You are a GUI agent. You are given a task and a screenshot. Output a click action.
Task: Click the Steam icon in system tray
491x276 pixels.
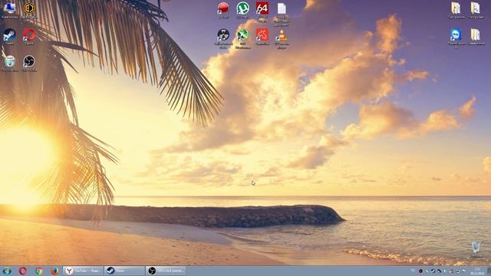pyautogui.click(x=433, y=271)
